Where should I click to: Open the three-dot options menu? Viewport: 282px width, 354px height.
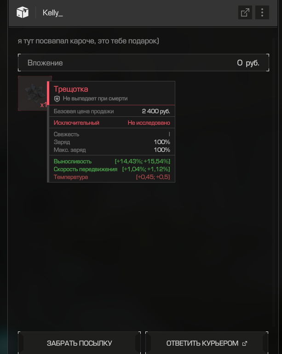(x=262, y=12)
